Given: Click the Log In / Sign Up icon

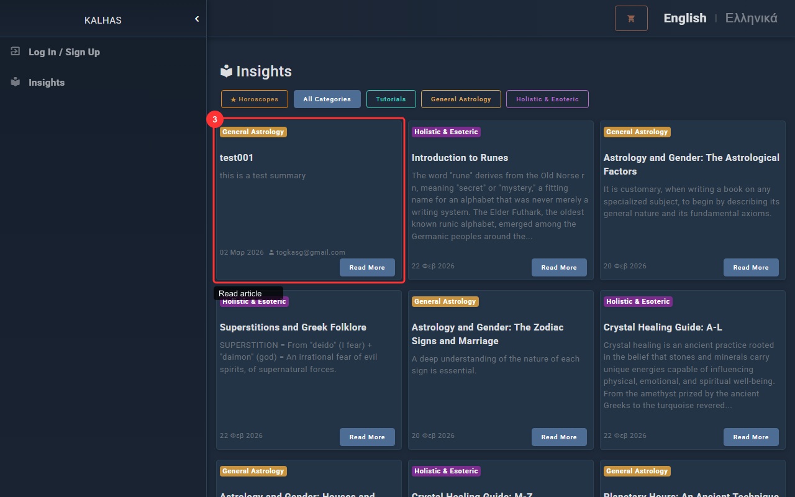Looking at the screenshot, I should pos(16,52).
